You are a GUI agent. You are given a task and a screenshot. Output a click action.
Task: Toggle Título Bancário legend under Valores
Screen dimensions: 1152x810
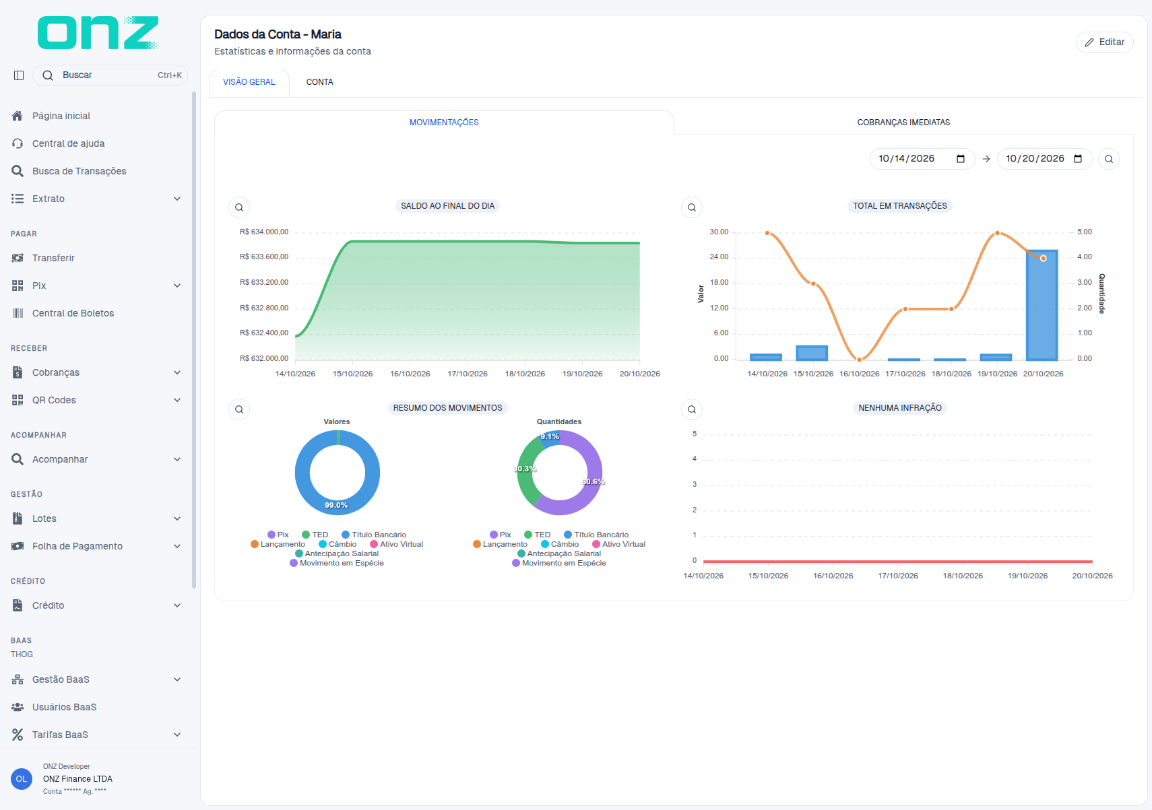(x=374, y=535)
